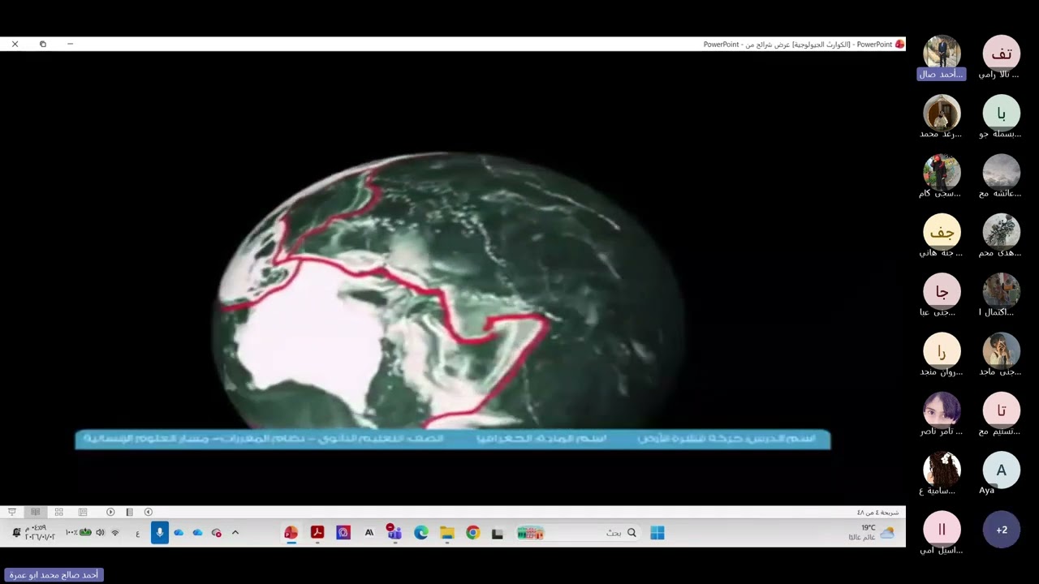The height and width of the screenshot is (584, 1039).
Task: Toggle the microphone icon in system tray
Action: pos(160,533)
